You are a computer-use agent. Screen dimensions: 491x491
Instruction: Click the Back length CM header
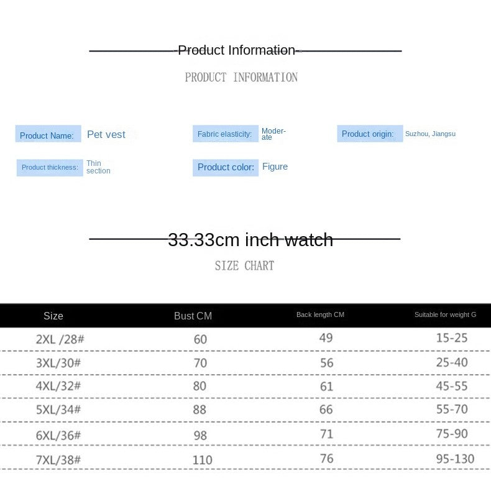click(320, 314)
